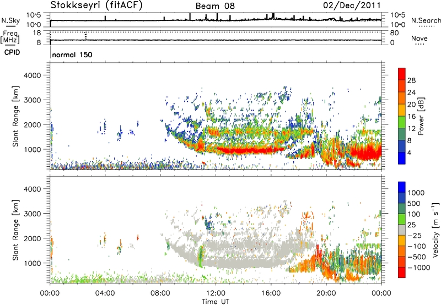441x305 pixels.
Task: Click the noise trace in the top panel
Action: 216,20
